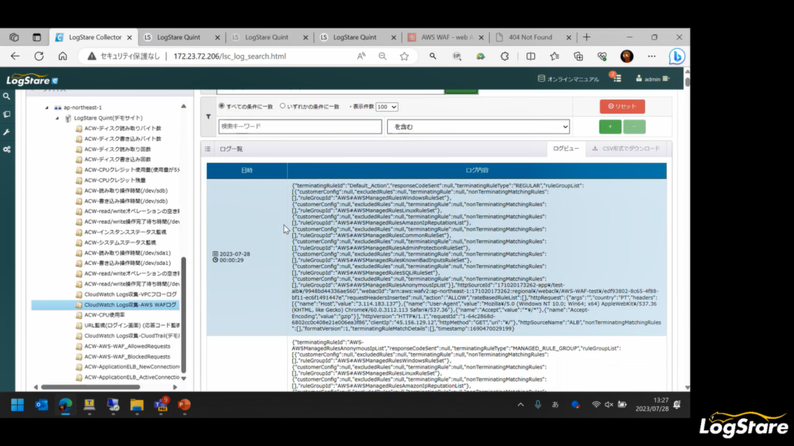This screenshot has width=794, height=446.
Task: Select 'ACW-ディスク読み取りバイト数' tree item
Action: point(119,129)
